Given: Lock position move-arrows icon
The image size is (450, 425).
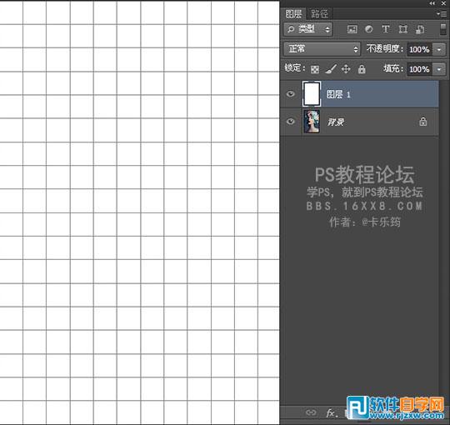Looking at the screenshot, I should click(346, 69).
